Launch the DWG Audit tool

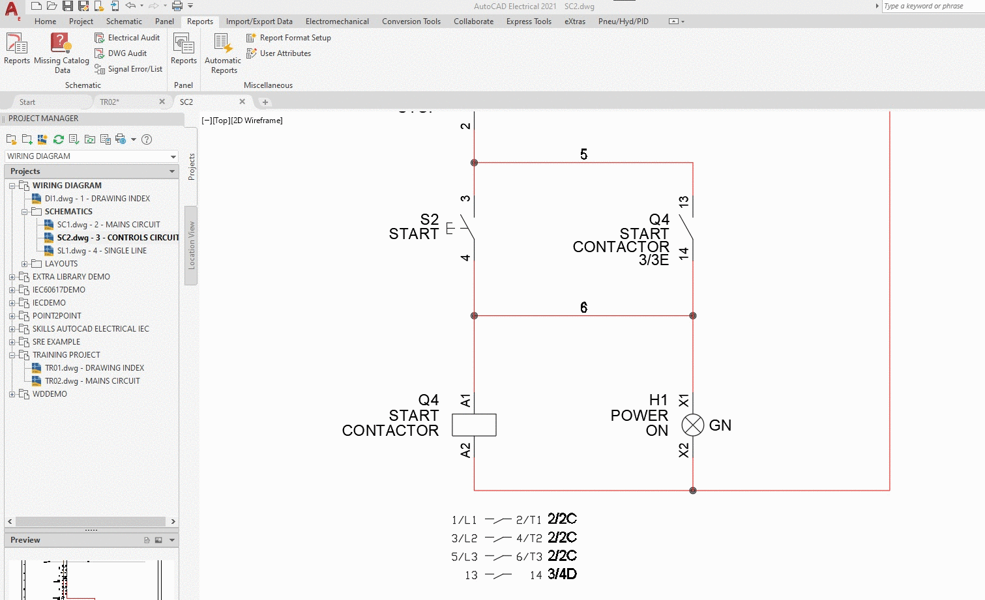(x=121, y=53)
